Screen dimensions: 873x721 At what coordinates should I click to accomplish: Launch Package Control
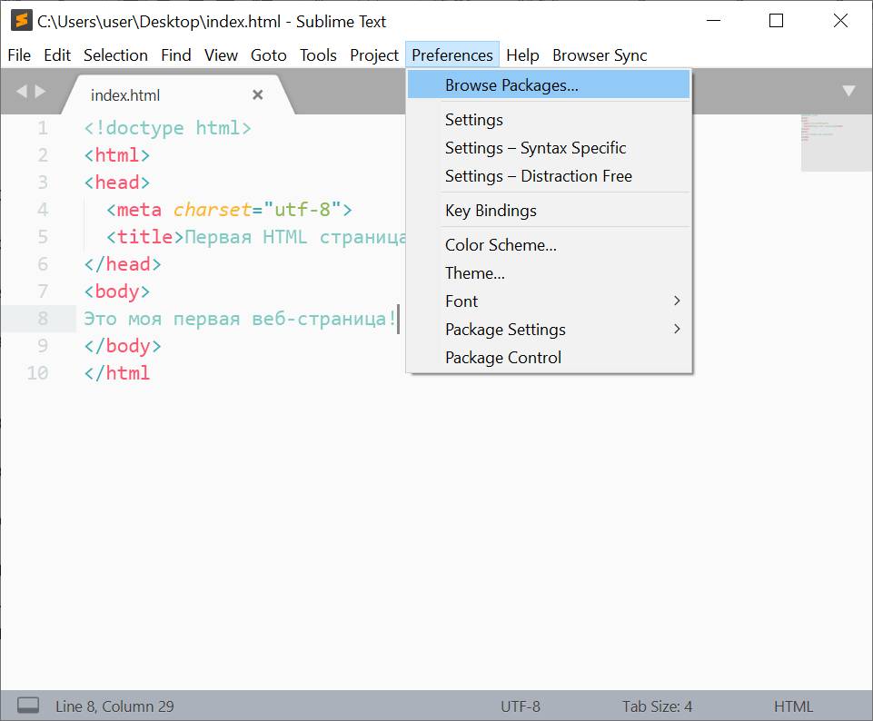(502, 358)
